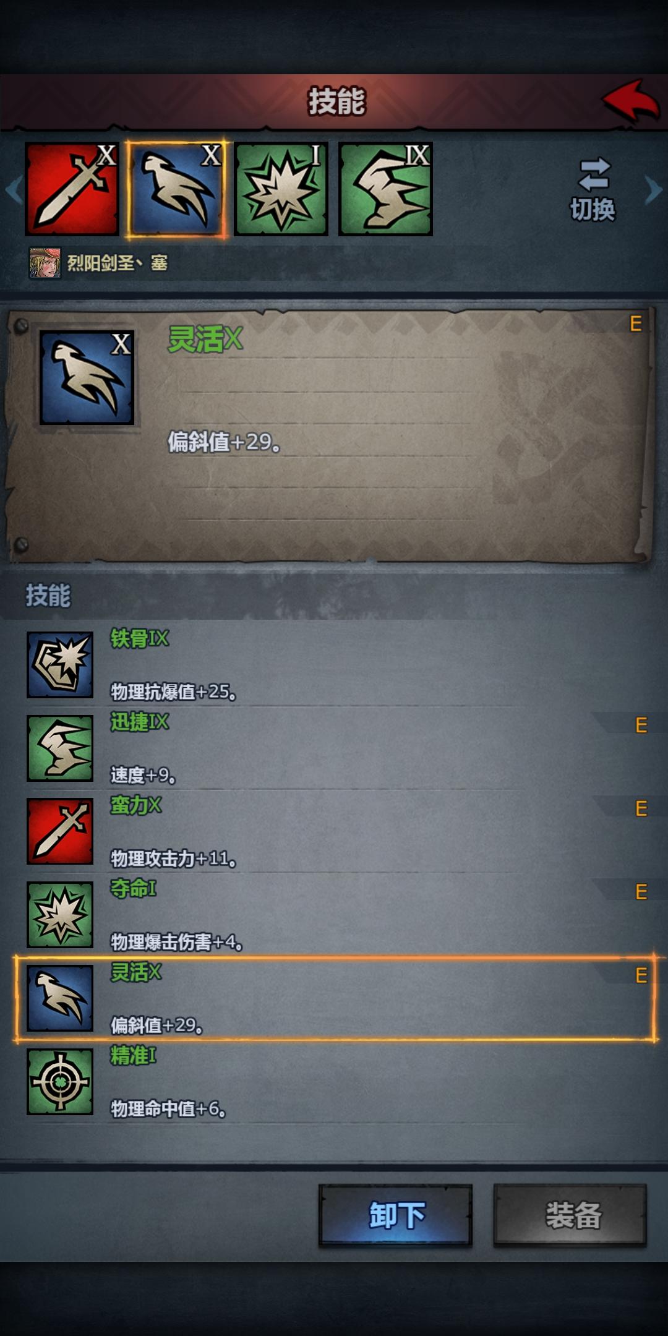Select the blue 灵活 X equipped slot

pyautogui.click(x=176, y=189)
